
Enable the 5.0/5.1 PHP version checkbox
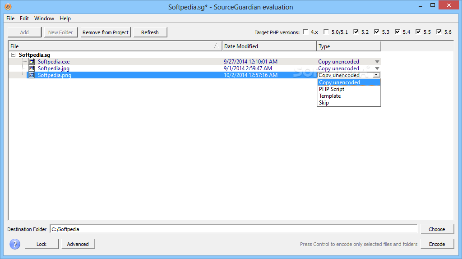coord(326,32)
